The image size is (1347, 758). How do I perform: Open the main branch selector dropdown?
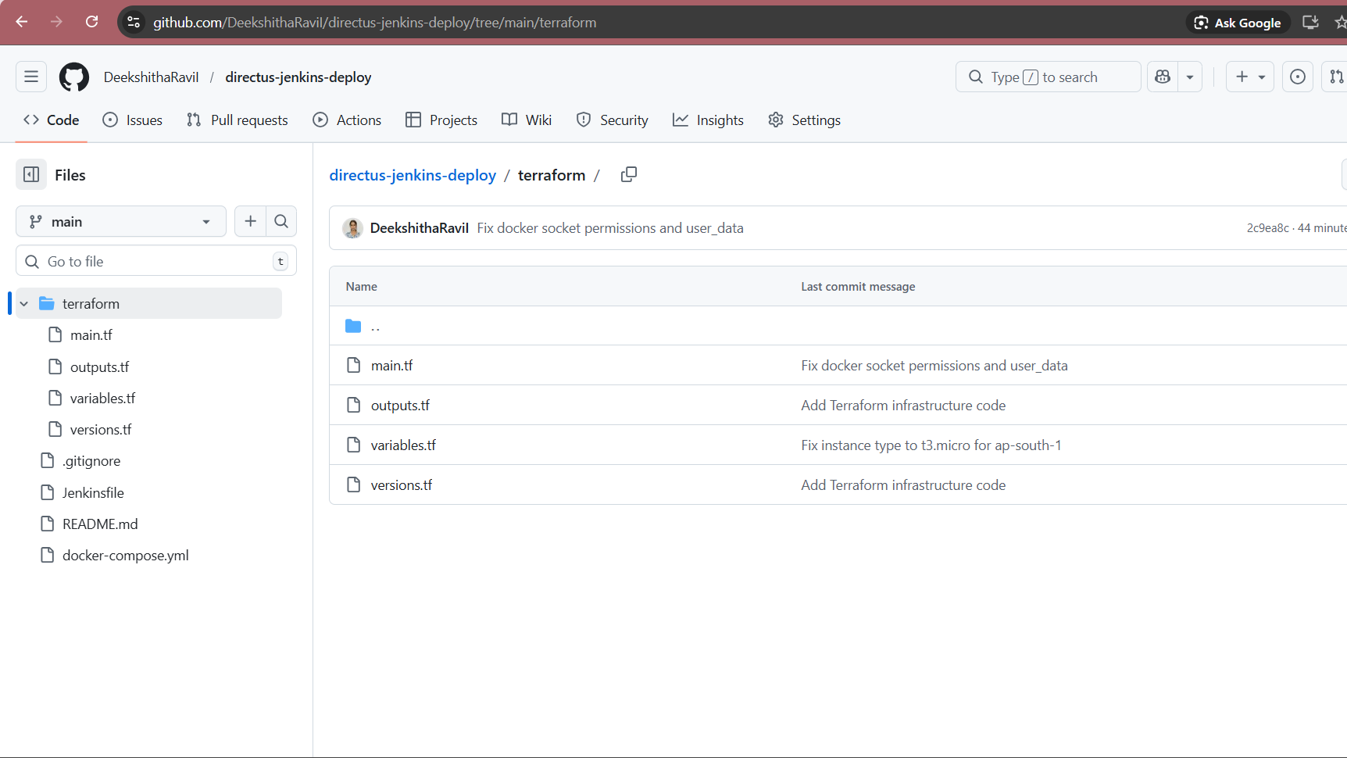pyautogui.click(x=120, y=222)
